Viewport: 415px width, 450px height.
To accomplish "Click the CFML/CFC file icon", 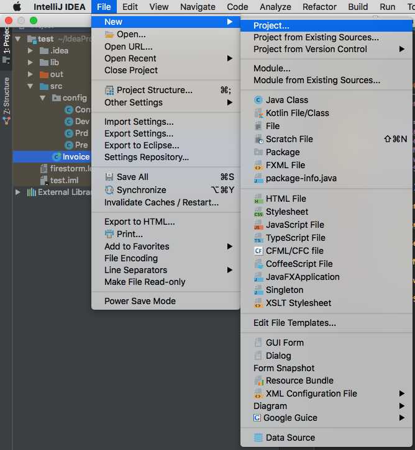I will (258, 251).
